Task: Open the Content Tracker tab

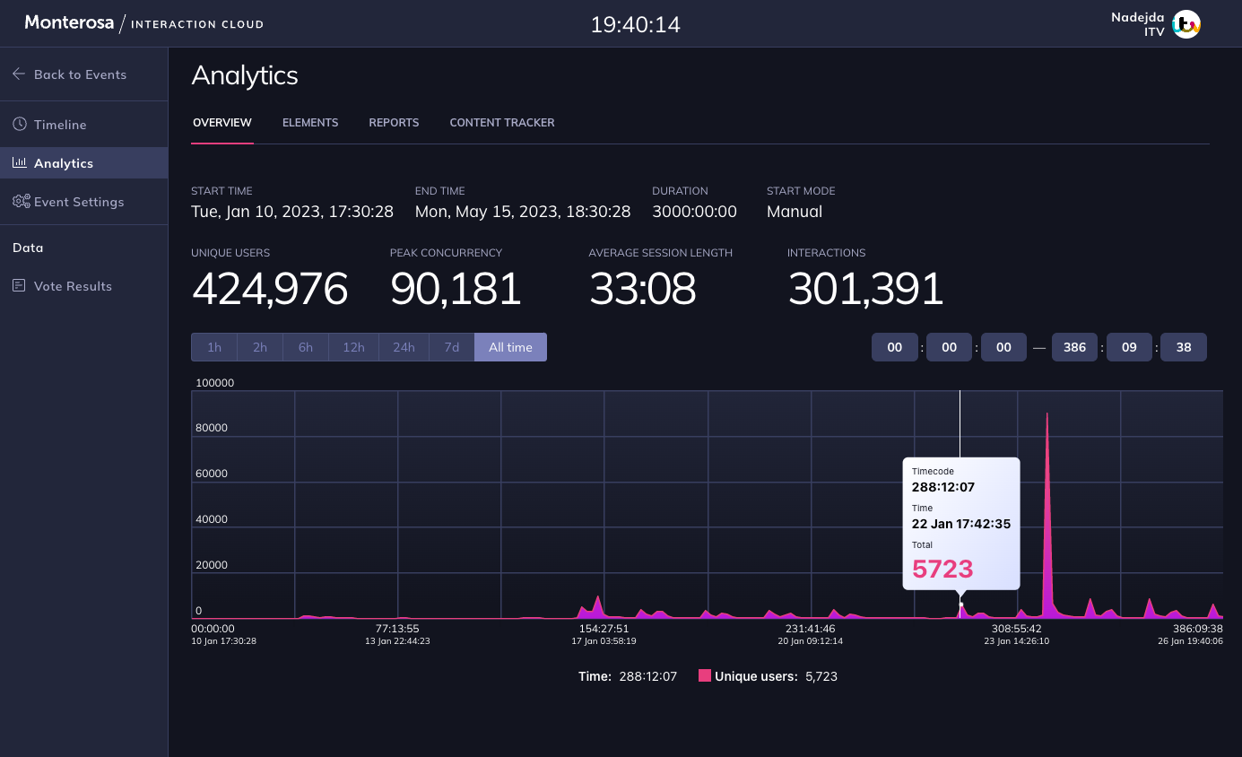Action: [502, 123]
